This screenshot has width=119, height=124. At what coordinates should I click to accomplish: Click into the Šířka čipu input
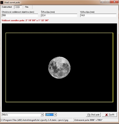59,15
